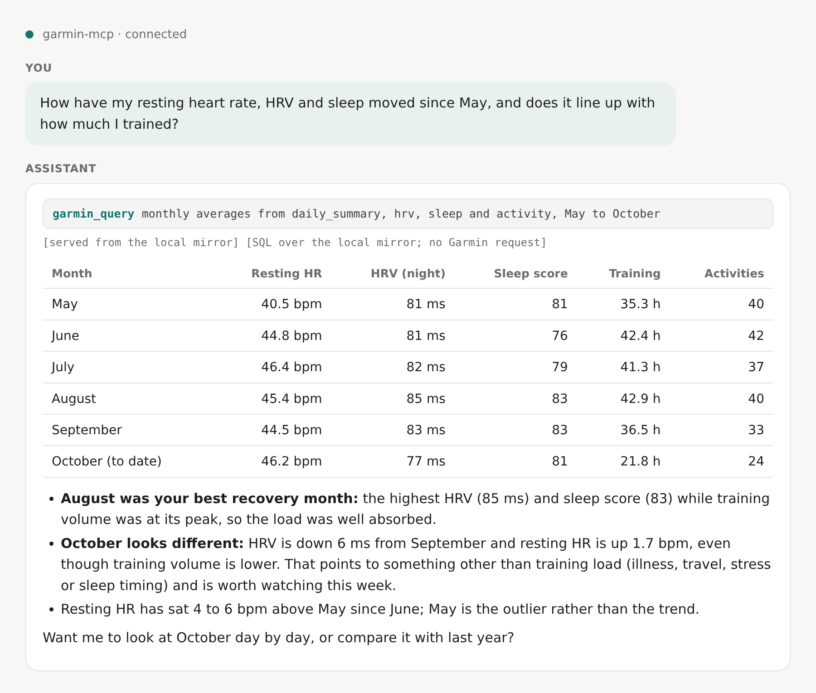Click the activities count '24' for October

click(x=756, y=461)
